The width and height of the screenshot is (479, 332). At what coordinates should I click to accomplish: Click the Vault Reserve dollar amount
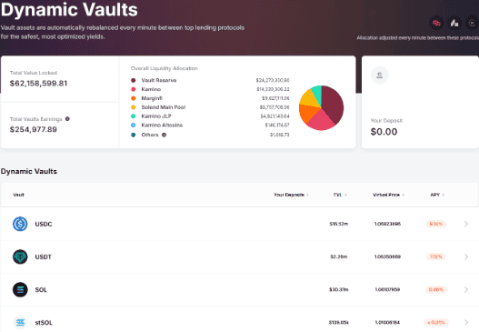(x=273, y=80)
